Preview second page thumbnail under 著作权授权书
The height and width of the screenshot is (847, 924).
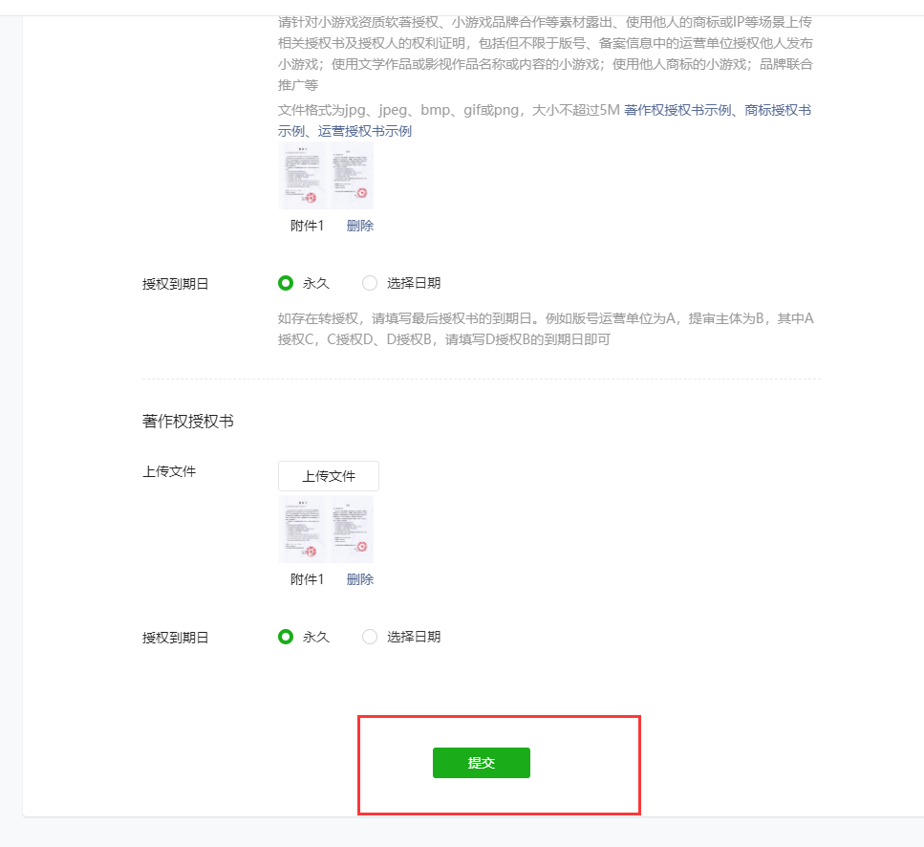coord(350,530)
